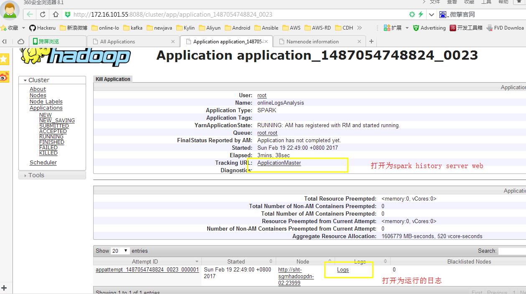
Task: Click the yellow star sidebar icon
Action: click(4, 59)
